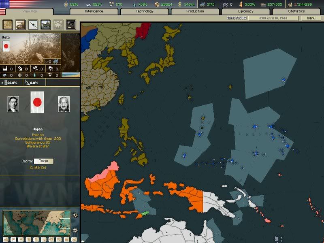Switch to terrain map mode
The height and width of the screenshot is (243, 324).
point(5,239)
